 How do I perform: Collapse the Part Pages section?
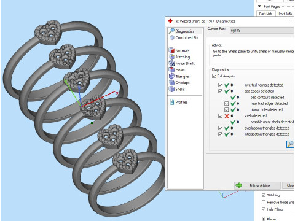point(259,6)
